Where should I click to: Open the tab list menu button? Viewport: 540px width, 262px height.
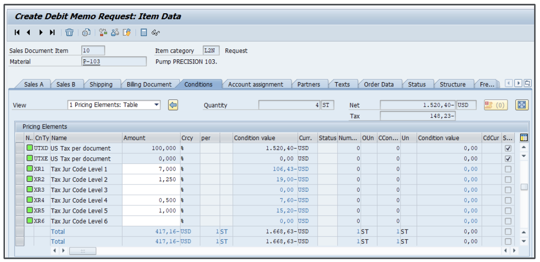[528, 84]
